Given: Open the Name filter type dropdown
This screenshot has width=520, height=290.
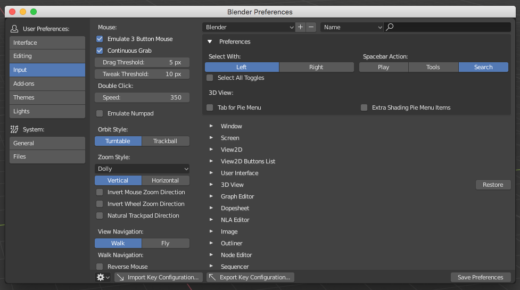Looking at the screenshot, I should point(352,27).
